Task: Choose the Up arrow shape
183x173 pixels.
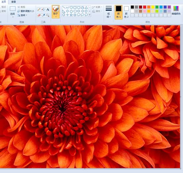Action: click(86, 11)
